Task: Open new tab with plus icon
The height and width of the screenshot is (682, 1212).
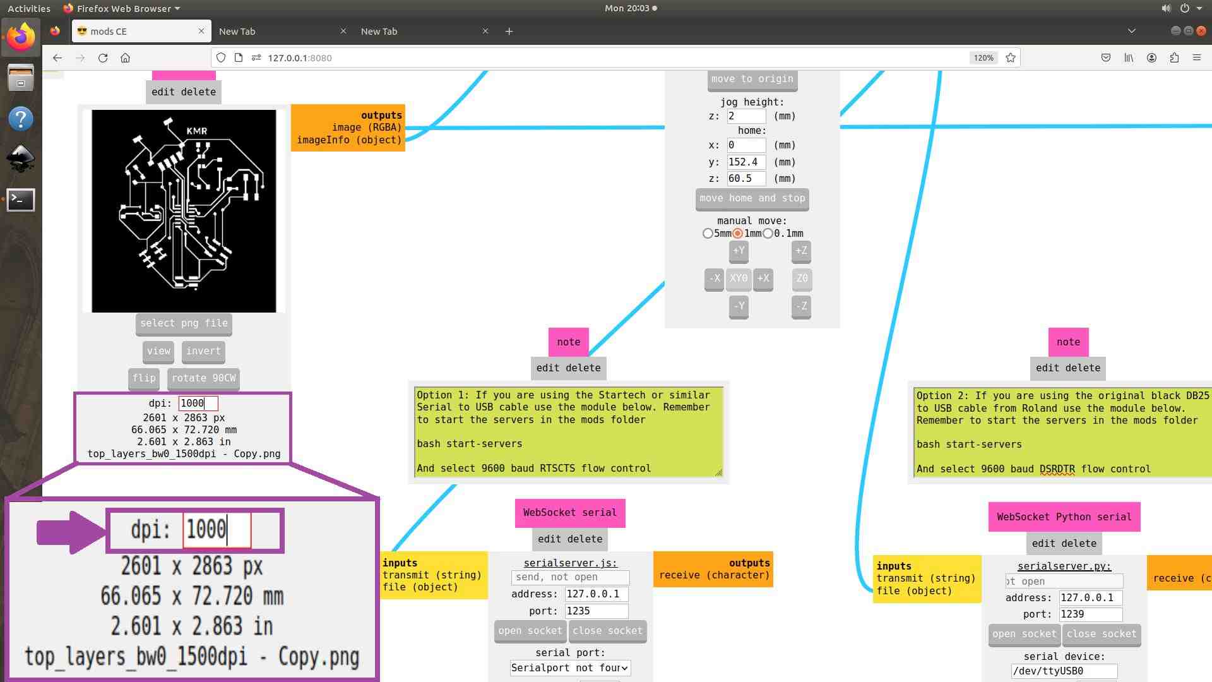Action: (x=509, y=31)
